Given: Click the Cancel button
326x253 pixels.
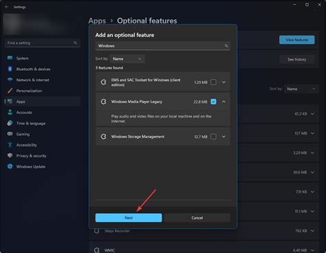Looking at the screenshot, I should (x=197, y=218).
